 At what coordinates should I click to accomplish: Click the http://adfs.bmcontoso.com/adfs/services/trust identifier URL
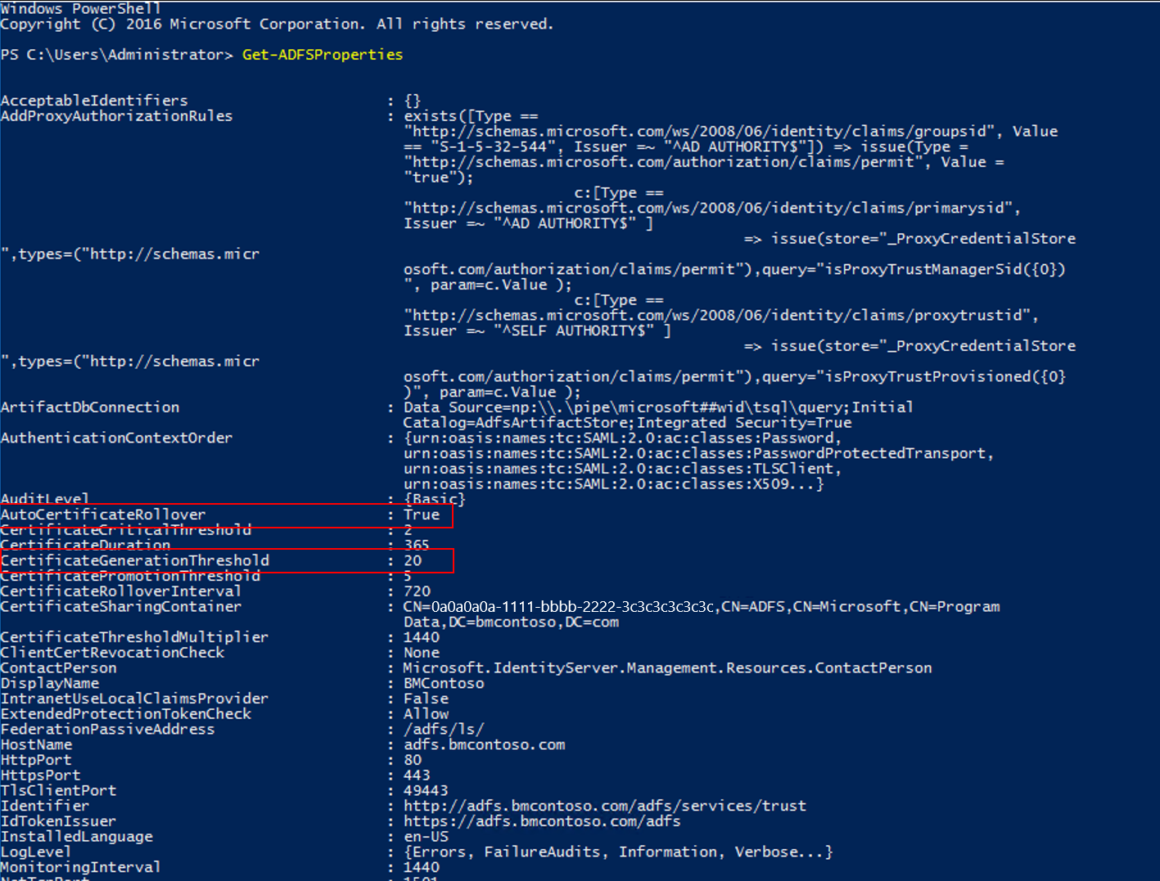pyautogui.click(x=604, y=805)
